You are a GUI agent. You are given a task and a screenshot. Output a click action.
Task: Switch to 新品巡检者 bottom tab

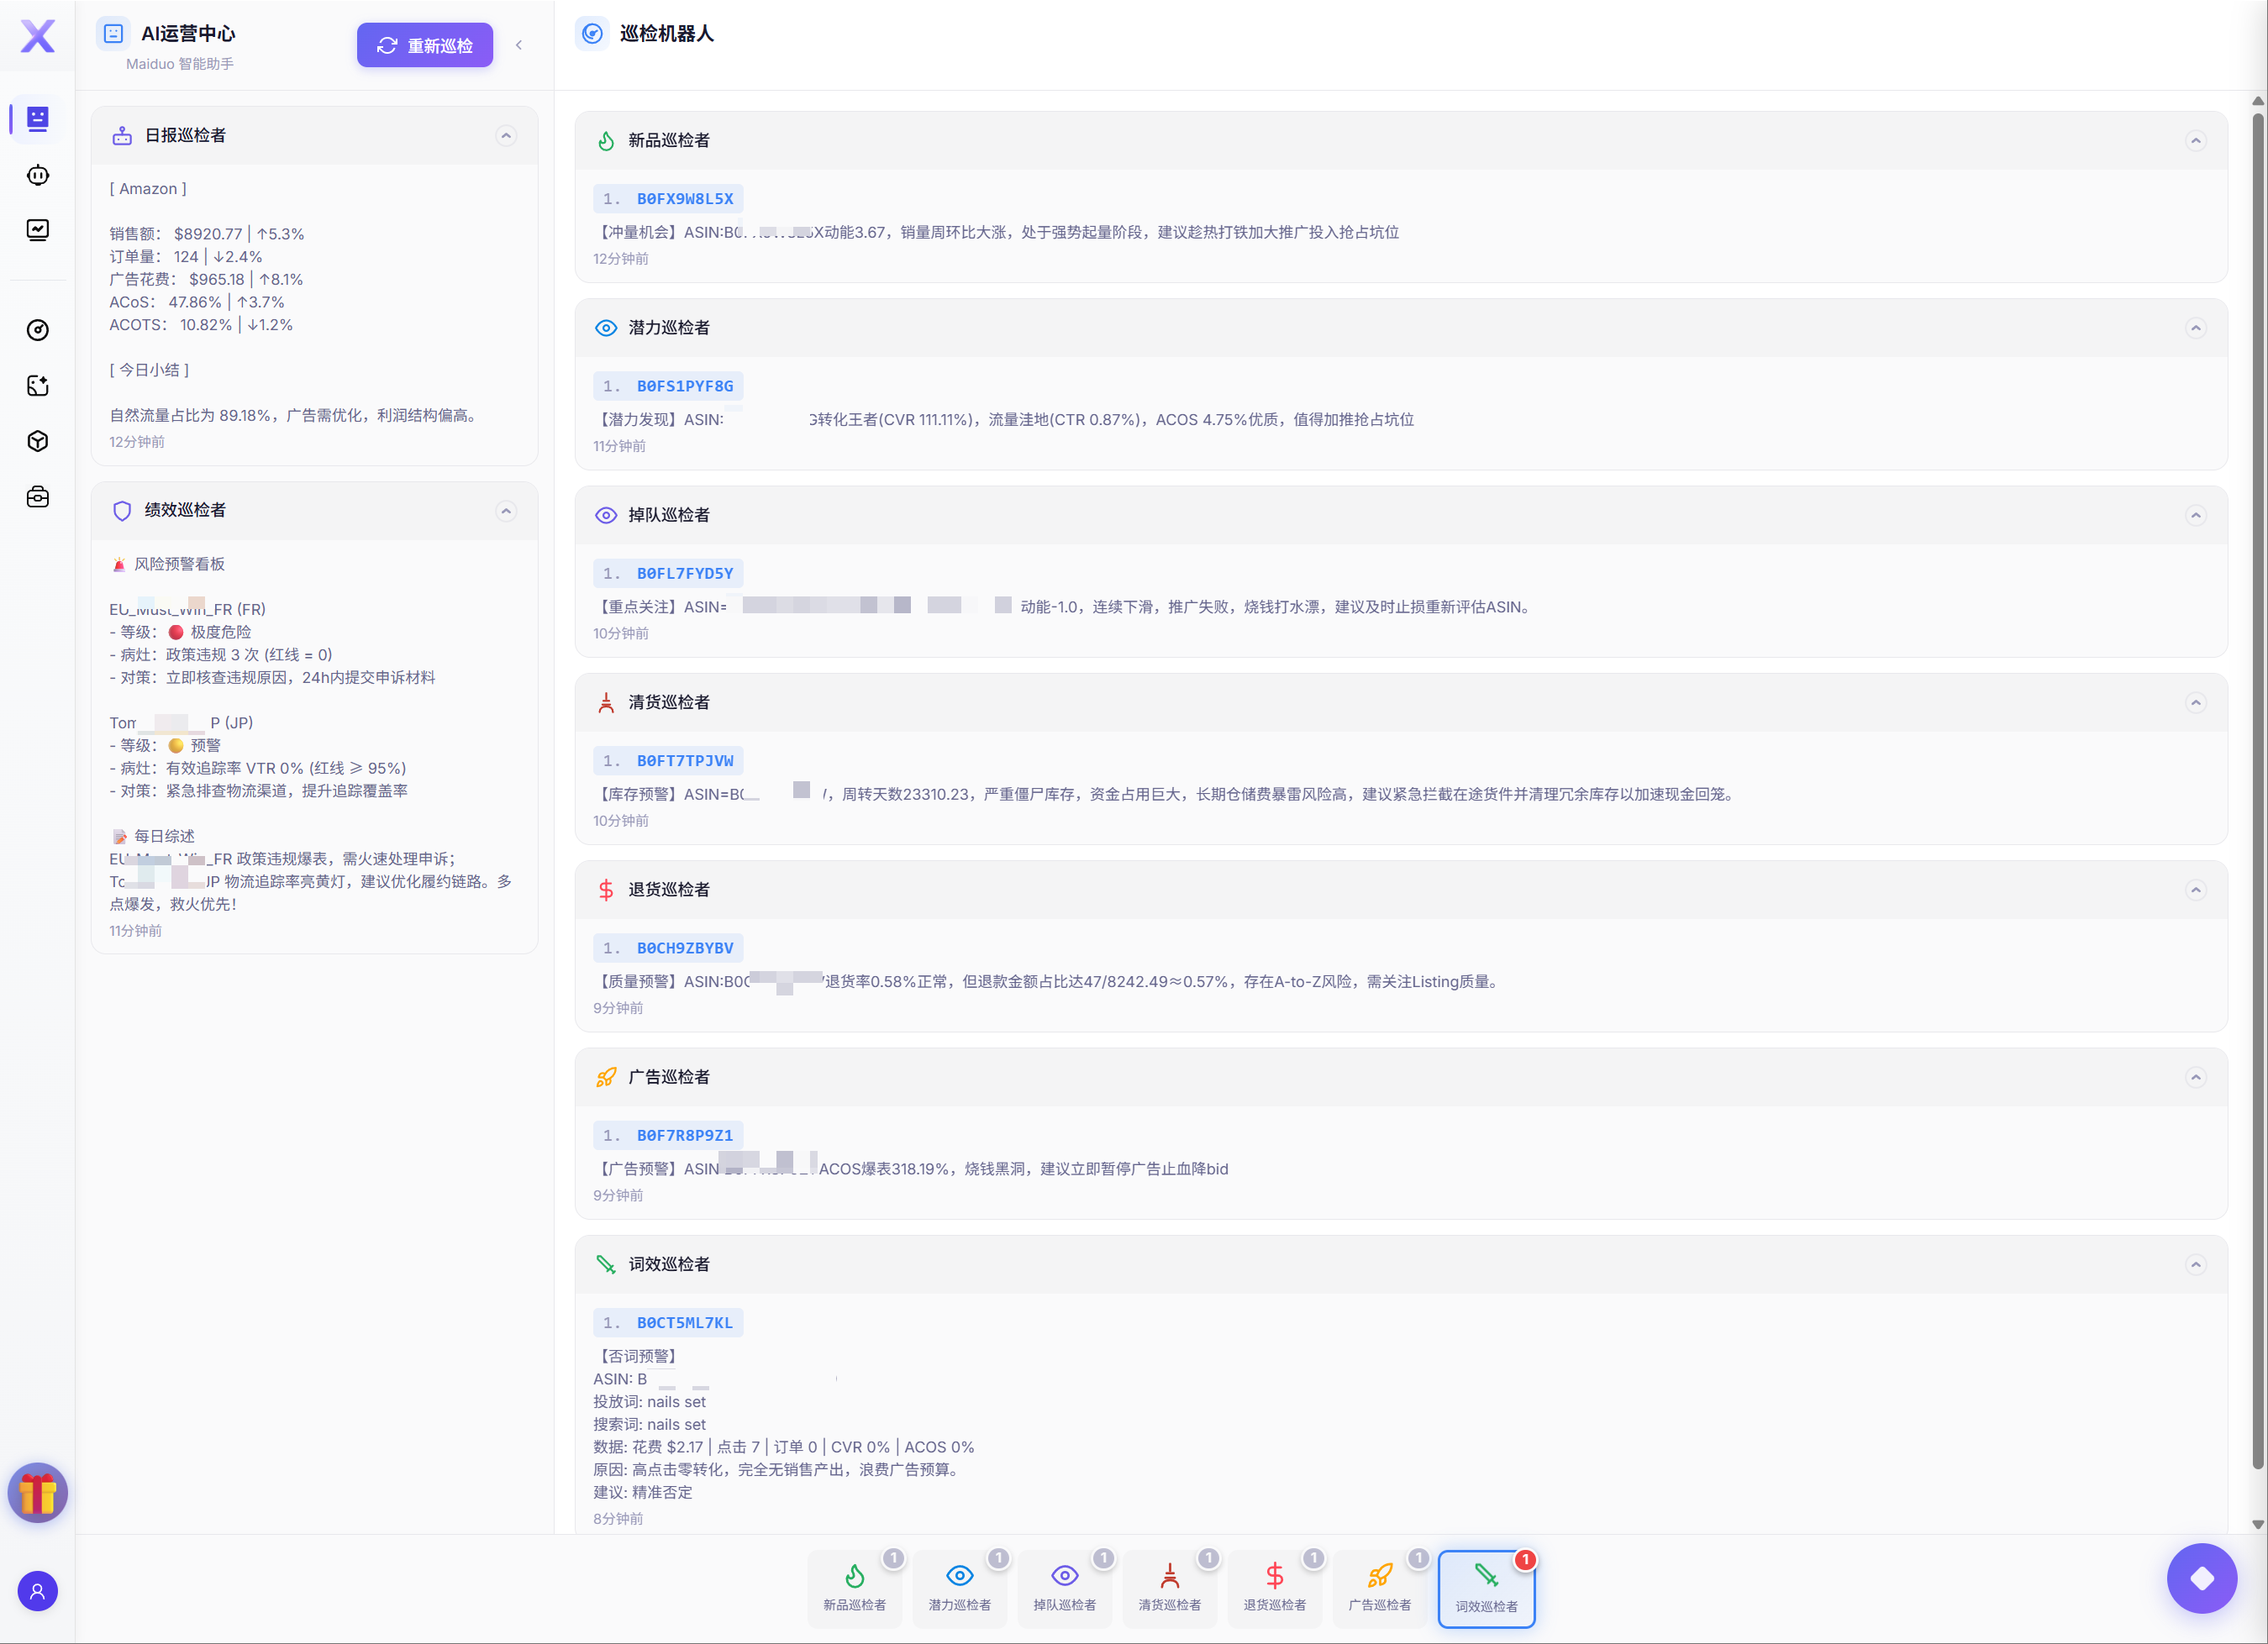coord(854,1588)
